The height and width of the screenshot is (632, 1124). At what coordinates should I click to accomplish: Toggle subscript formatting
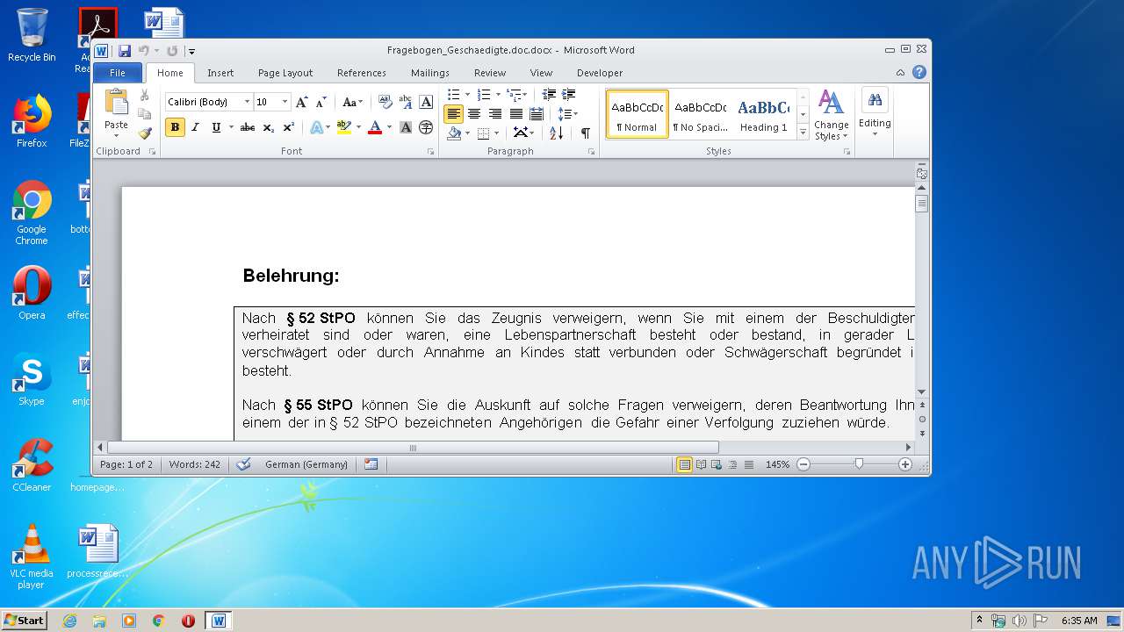(269, 127)
